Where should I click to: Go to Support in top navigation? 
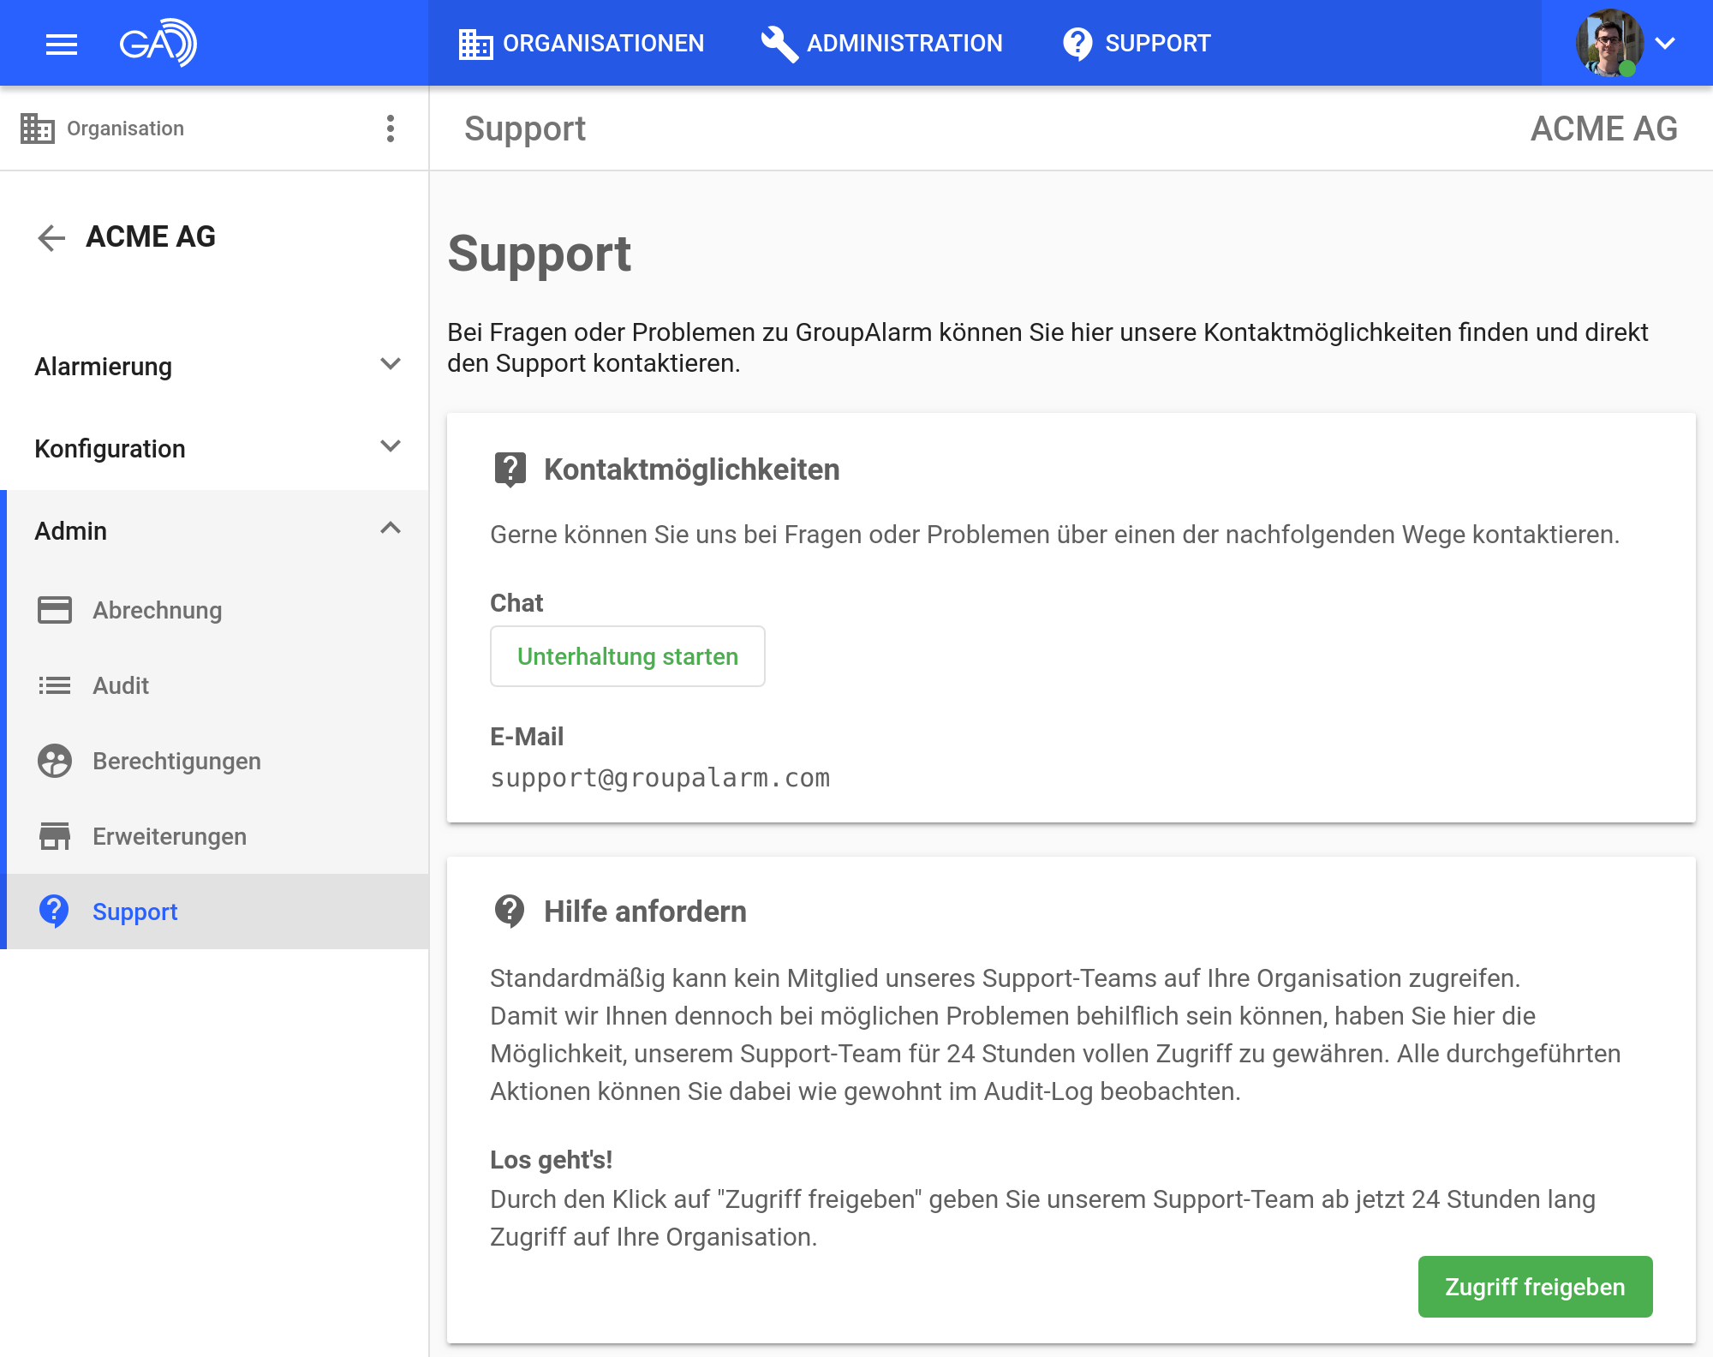coord(1137,44)
